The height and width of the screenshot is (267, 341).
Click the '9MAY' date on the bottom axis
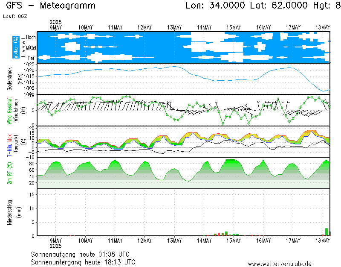click(56, 241)
